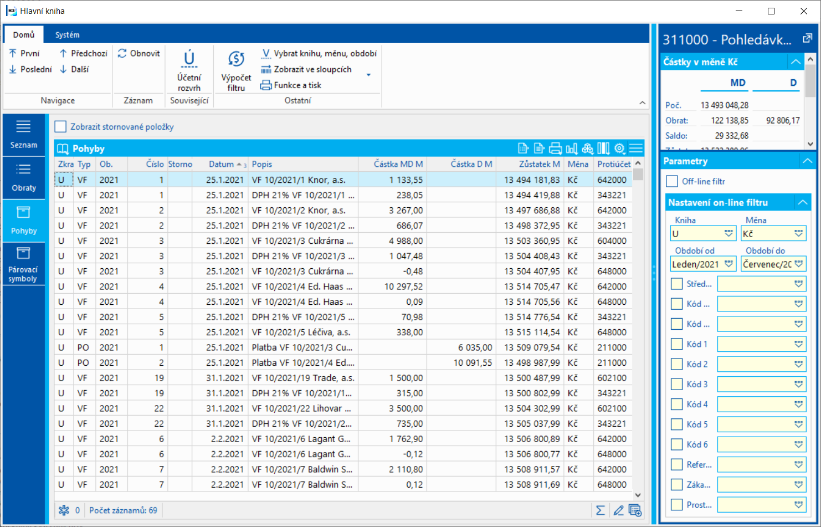The image size is (821, 527).
Task: Collapse Částky v měně Kč panel
Action: 796,62
